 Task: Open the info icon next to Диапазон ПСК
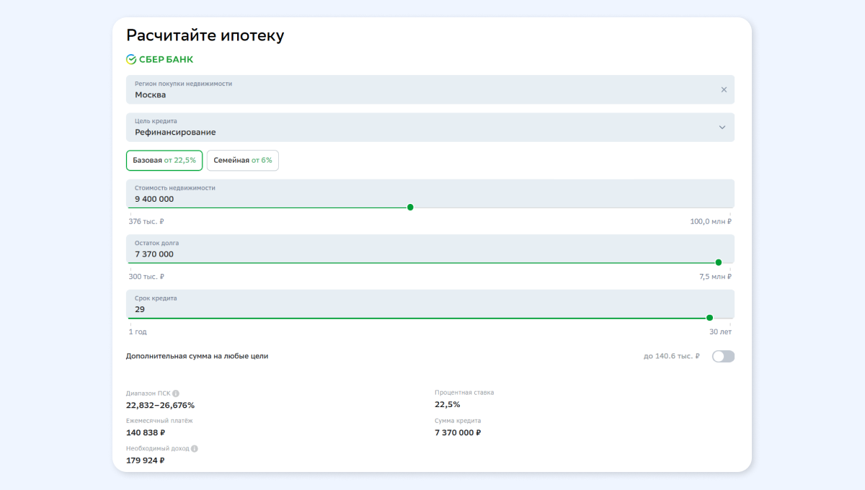coord(176,393)
